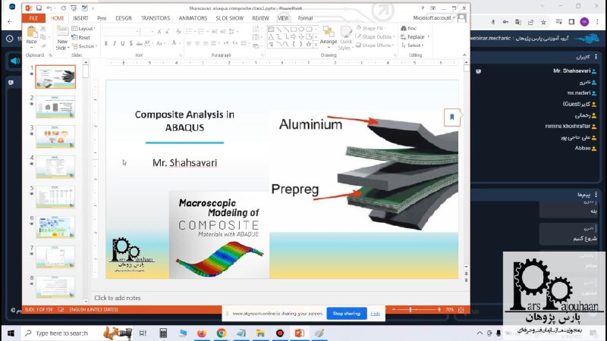Toggle bullet list formatting
This screenshot has width=607, height=341.
[x=190, y=31]
